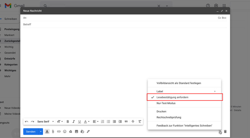Insert a file from Google Drive
250x138 pixels.
(x=70, y=132)
